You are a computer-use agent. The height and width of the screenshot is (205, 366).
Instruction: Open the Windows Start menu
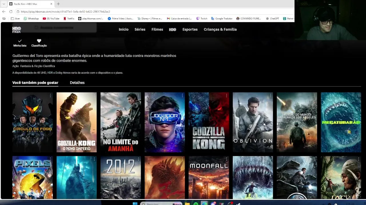(x=135, y=204)
